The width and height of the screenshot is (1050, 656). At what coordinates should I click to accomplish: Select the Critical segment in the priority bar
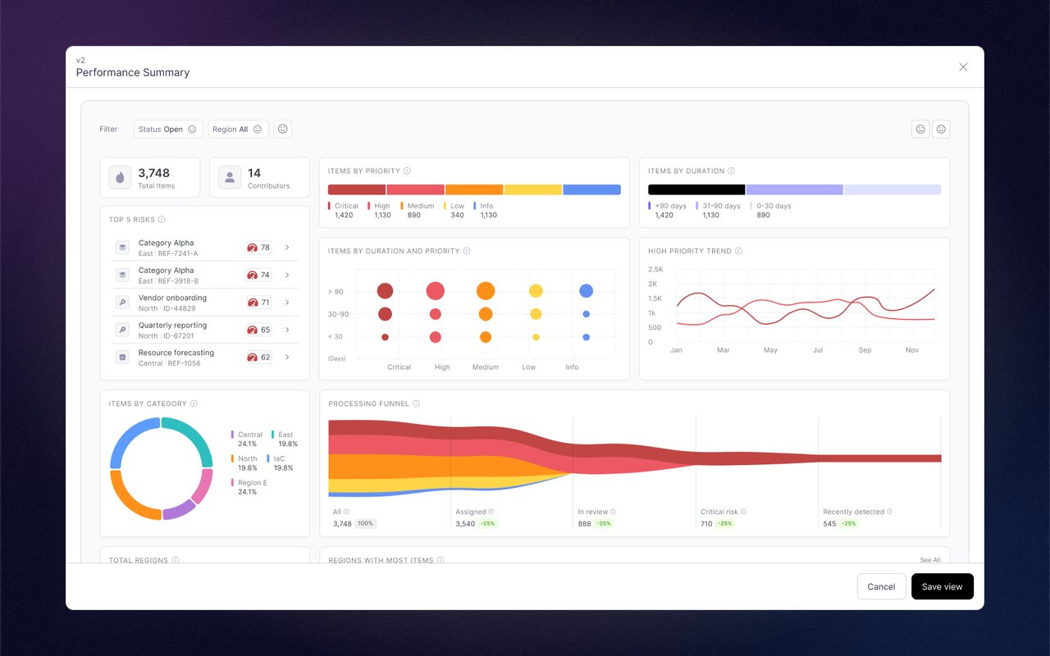(357, 189)
